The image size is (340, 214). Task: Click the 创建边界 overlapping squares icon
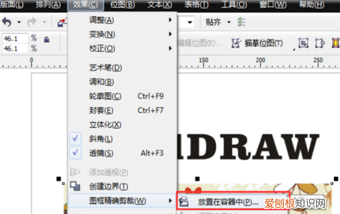(x=75, y=186)
